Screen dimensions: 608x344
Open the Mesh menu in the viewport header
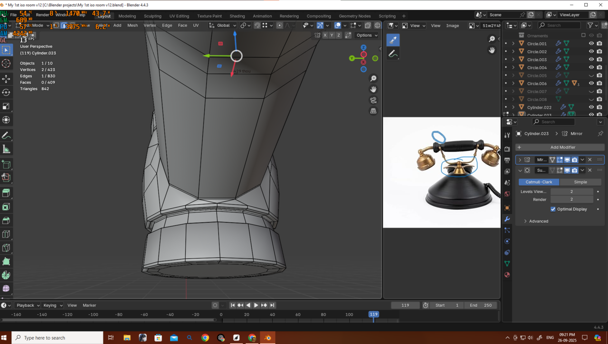click(133, 25)
